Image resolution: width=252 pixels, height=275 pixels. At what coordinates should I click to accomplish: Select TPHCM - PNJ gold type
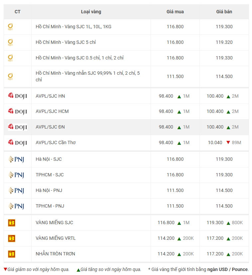coord(50,206)
